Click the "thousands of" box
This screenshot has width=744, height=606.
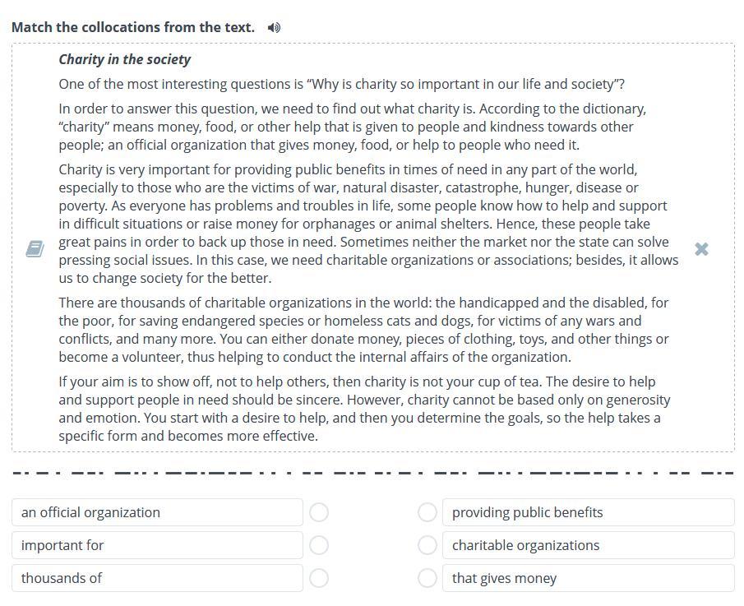coord(157,578)
